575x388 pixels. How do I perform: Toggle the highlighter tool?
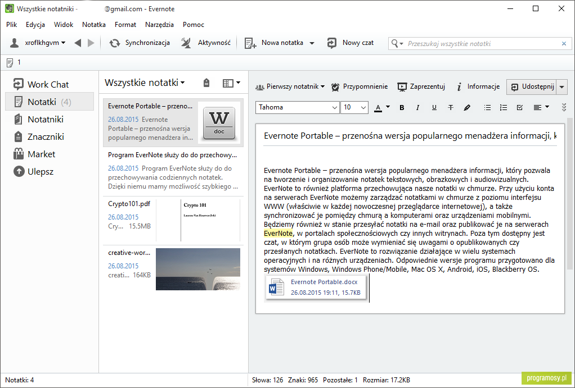coord(467,108)
